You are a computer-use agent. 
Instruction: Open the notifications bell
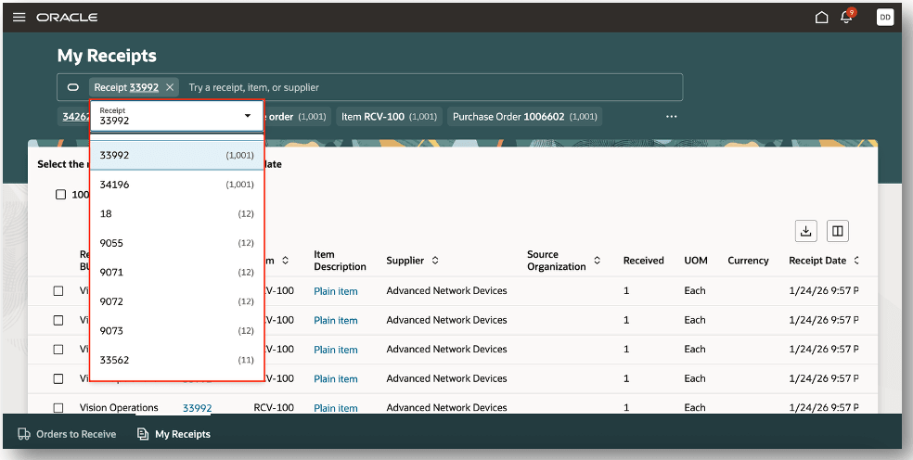coord(846,18)
